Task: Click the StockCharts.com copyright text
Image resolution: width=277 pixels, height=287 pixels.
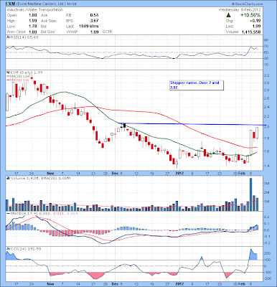Action: pos(248,4)
